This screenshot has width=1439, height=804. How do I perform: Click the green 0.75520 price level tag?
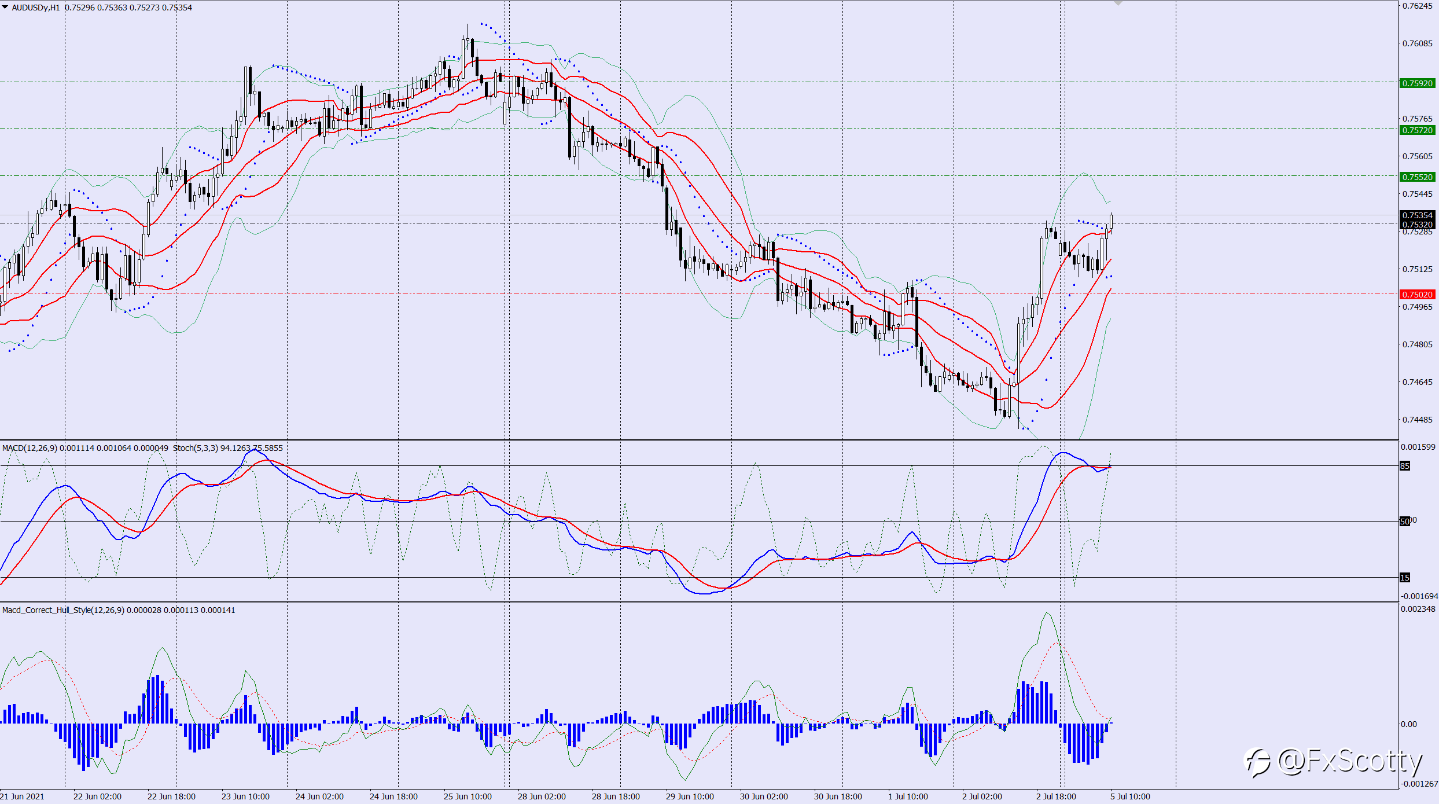1417,177
